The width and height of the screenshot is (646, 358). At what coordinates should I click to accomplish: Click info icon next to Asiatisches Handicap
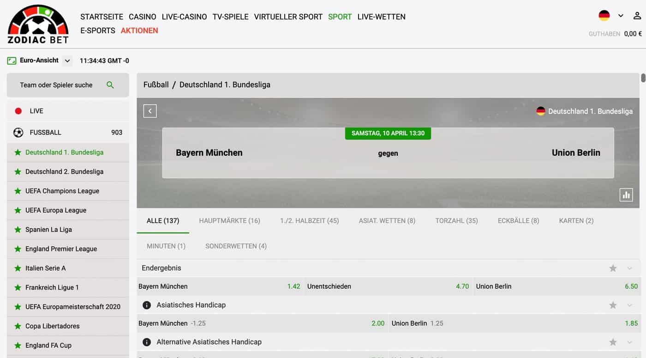tap(147, 305)
